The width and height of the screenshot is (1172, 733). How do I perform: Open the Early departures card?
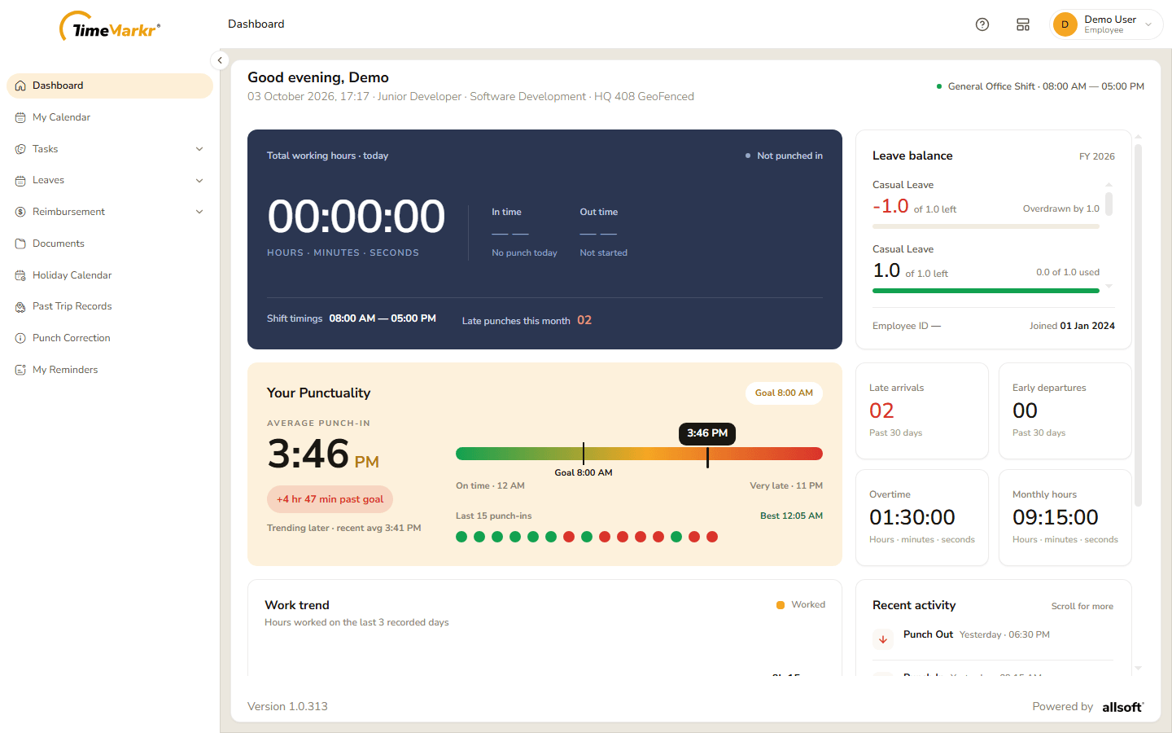click(x=1065, y=411)
